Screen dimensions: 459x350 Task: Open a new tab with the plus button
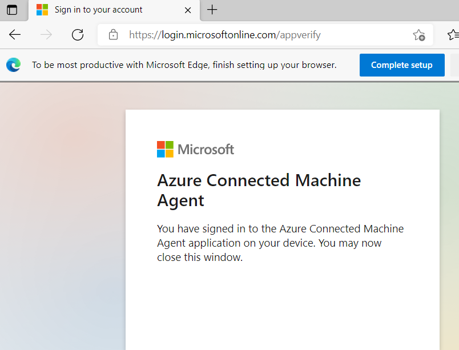(212, 10)
